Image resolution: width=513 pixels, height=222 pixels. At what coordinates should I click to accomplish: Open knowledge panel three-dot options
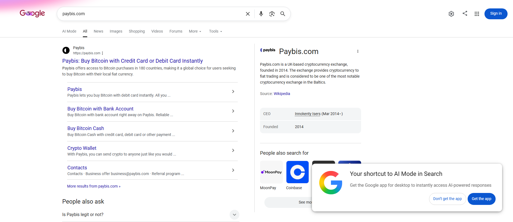(x=358, y=51)
